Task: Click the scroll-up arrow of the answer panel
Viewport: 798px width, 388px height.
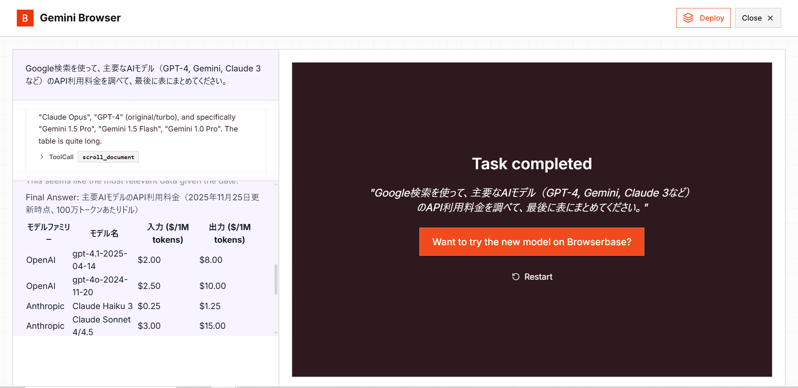Action: click(276, 184)
